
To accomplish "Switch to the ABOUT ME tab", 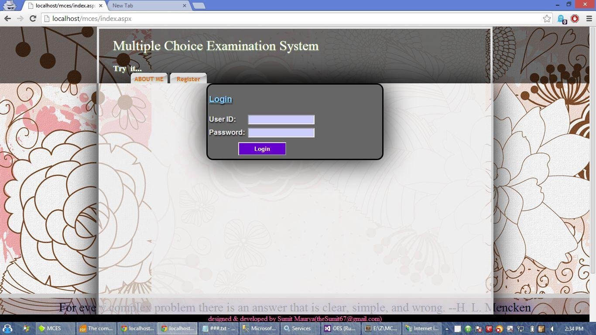I will point(149,79).
